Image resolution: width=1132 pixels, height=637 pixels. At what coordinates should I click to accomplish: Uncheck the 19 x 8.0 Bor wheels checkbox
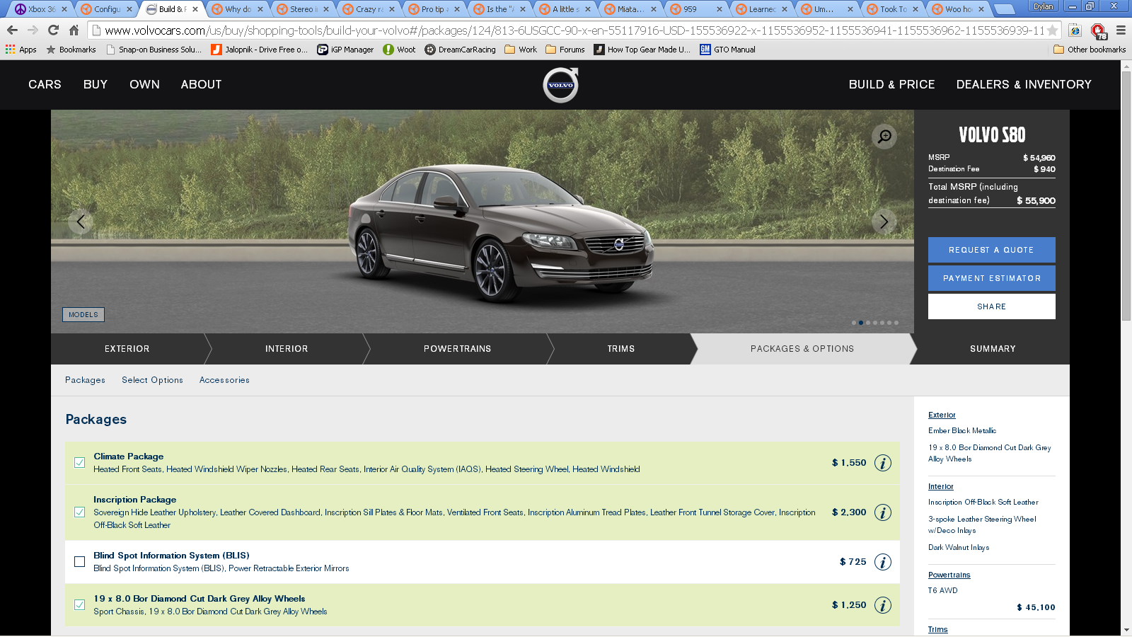[79, 605]
